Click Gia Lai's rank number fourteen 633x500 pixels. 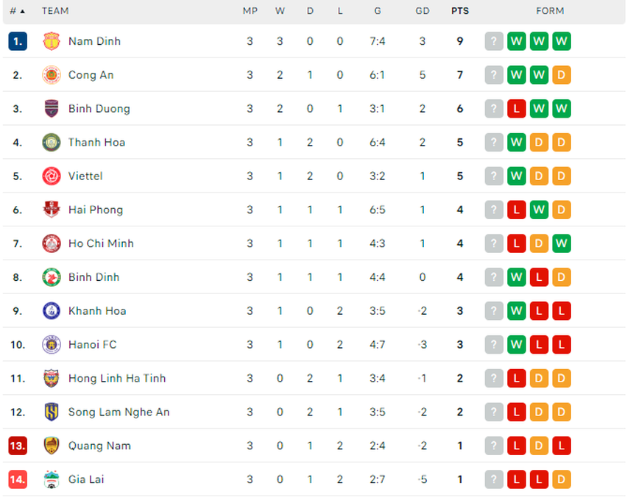coord(18,479)
